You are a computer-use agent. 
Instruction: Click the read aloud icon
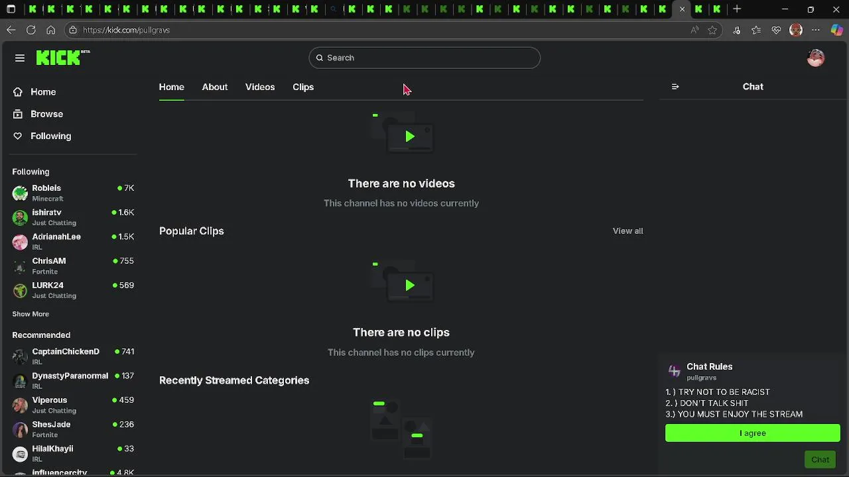(x=694, y=30)
